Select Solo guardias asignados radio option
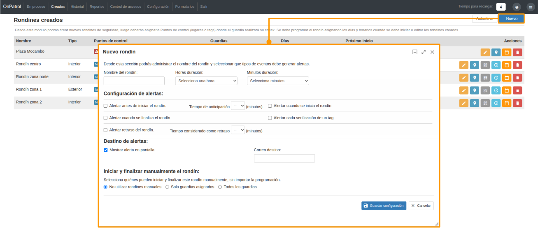This screenshot has width=538, height=229. (167, 187)
